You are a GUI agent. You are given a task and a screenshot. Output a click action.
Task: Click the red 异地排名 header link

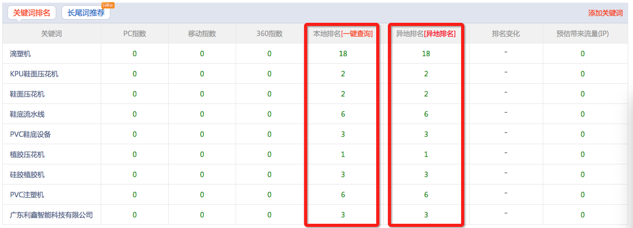[439, 34]
